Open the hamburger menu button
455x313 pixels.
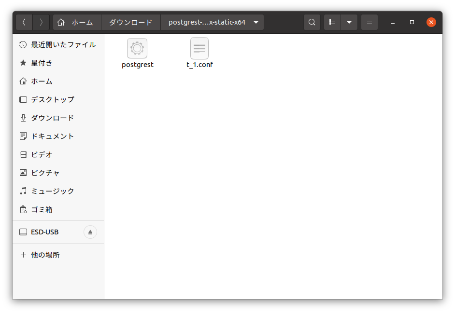[370, 22]
